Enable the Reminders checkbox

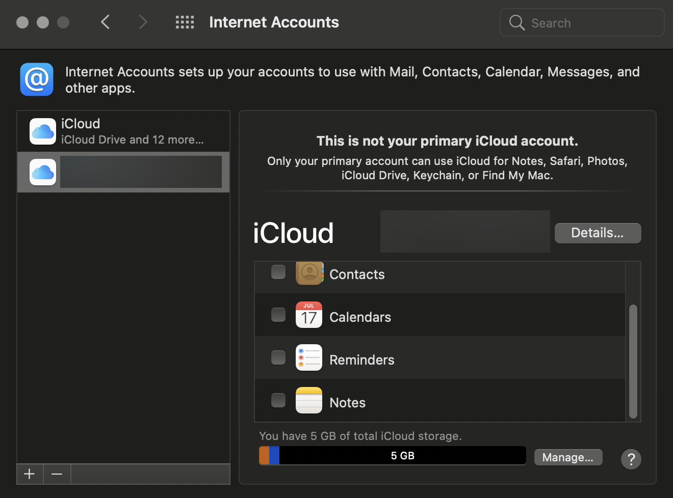click(x=278, y=357)
